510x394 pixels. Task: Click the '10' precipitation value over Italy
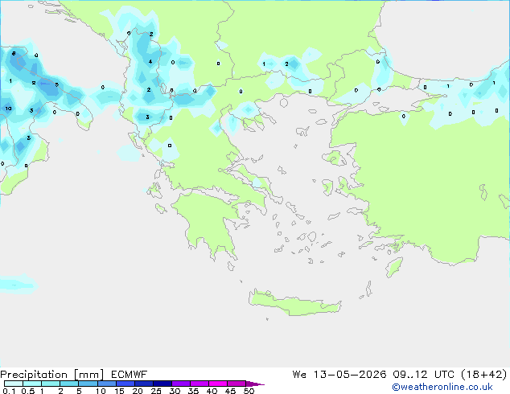pos(8,109)
